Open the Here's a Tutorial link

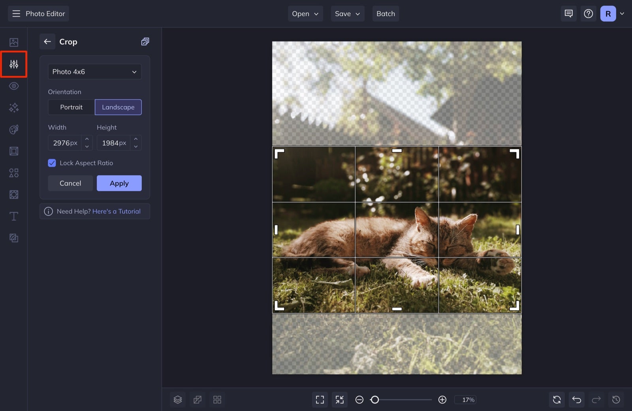116,211
